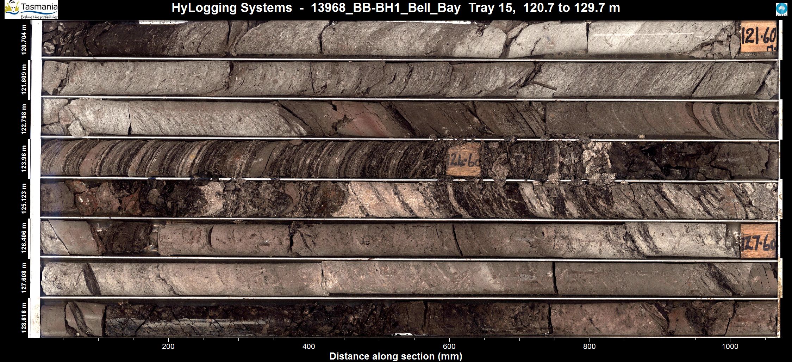Click the 122.798 m row depth label
The height and width of the screenshot is (362, 792).
(24, 119)
